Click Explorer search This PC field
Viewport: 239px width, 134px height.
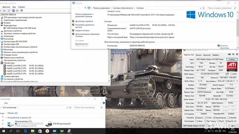(88, 108)
